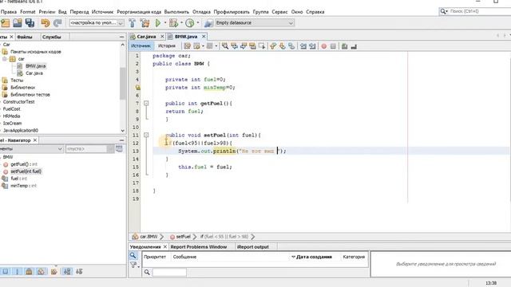Click the Save All toolbar icon
511x287 pixels.
(x=30, y=23)
